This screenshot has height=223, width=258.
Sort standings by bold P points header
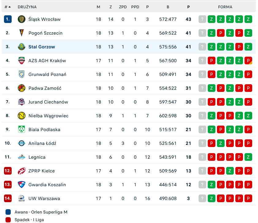tap(188, 7)
